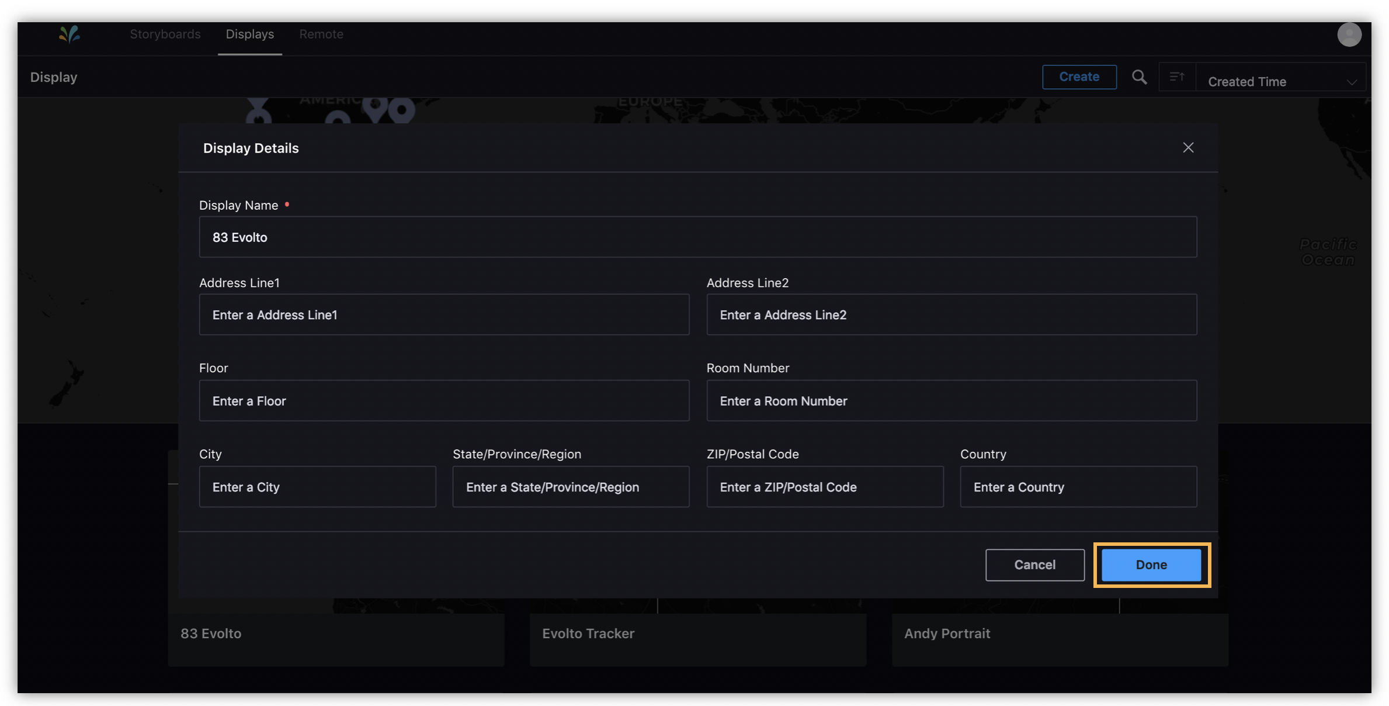Click the Create button
This screenshot has width=1389, height=706.
(1079, 77)
